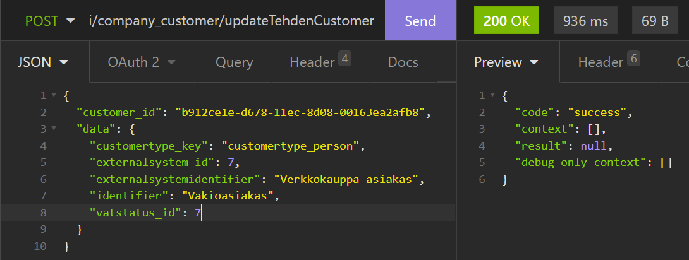Image resolution: width=689 pixels, height=260 pixels.
Task: Switch to the Docs tab
Action: coord(403,62)
